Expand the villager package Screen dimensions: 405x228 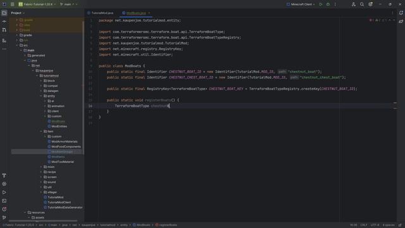41,192
